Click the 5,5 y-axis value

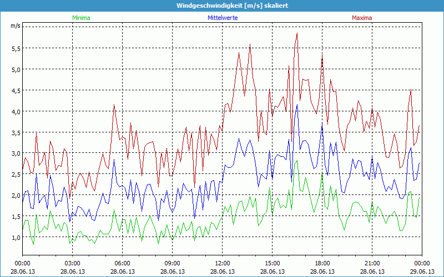[x=16, y=48]
